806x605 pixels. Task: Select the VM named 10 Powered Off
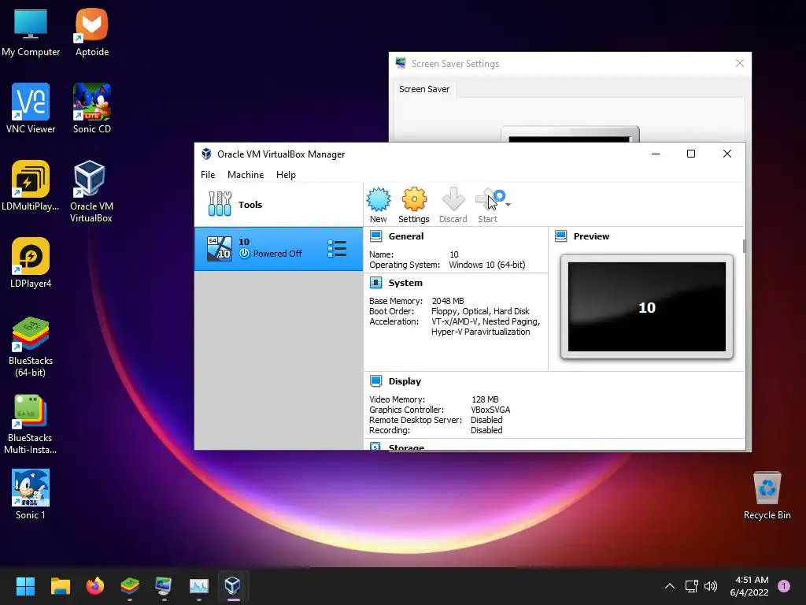(279, 249)
